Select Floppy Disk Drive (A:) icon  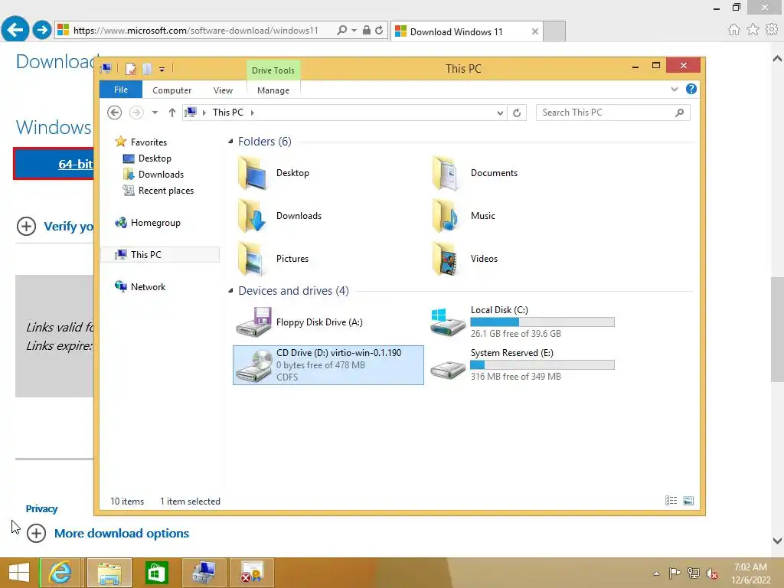coord(254,322)
